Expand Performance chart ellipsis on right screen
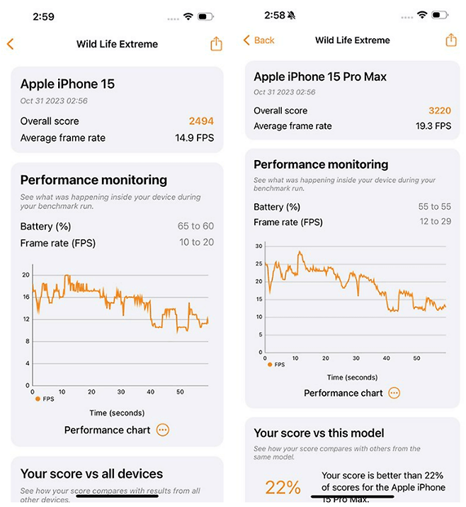The image size is (466, 507). pos(394,393)
